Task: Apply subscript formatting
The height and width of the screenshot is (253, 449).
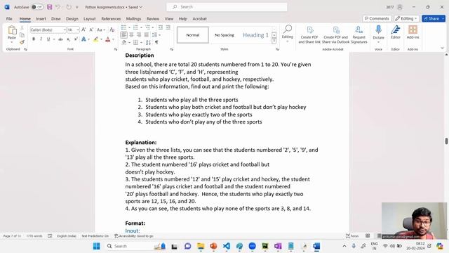Action: 68,39
